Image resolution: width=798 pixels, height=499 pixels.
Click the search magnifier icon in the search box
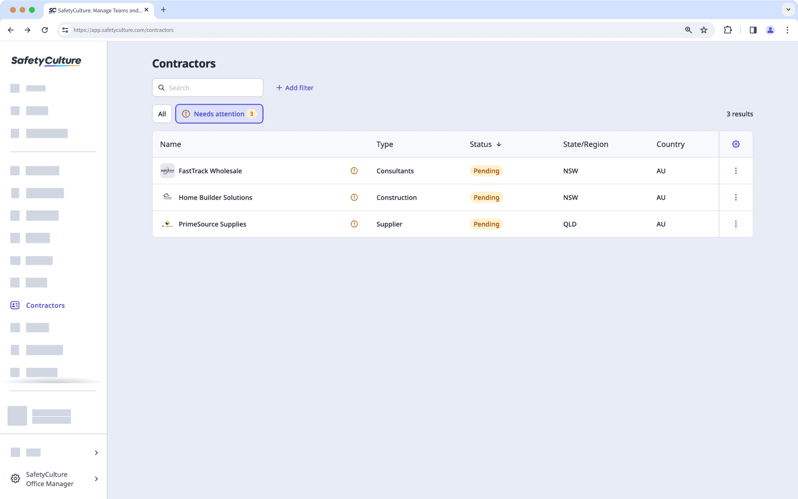coord(161,87)
